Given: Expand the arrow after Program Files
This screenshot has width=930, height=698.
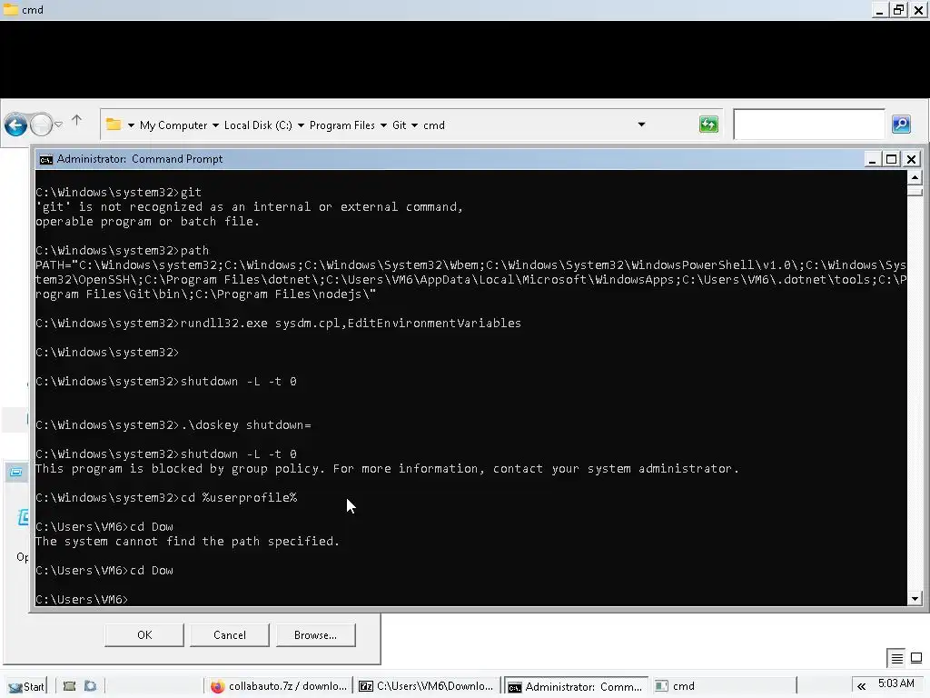Looking at the screenshot, I should [383, 125].
